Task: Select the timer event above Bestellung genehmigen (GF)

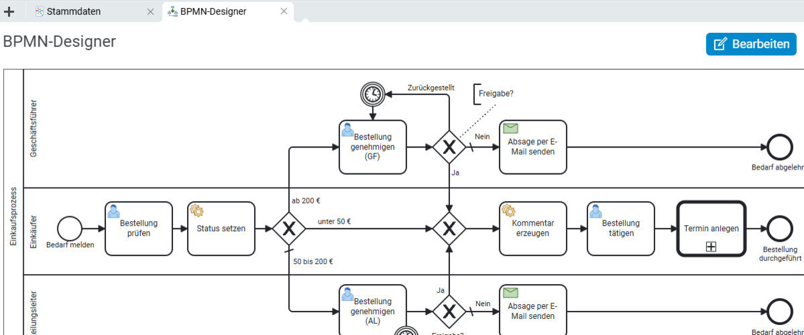Action: [x=374, y=94]
